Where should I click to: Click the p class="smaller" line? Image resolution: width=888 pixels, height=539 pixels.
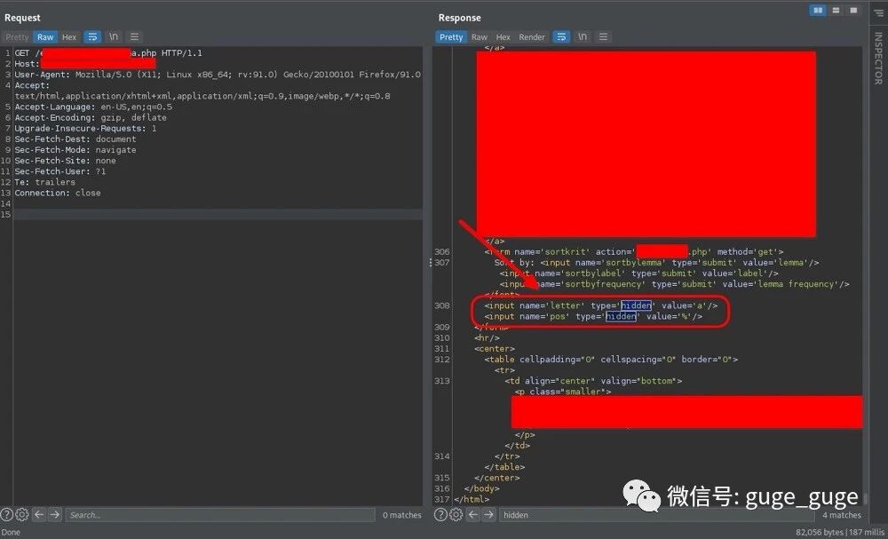pos(563,392)
